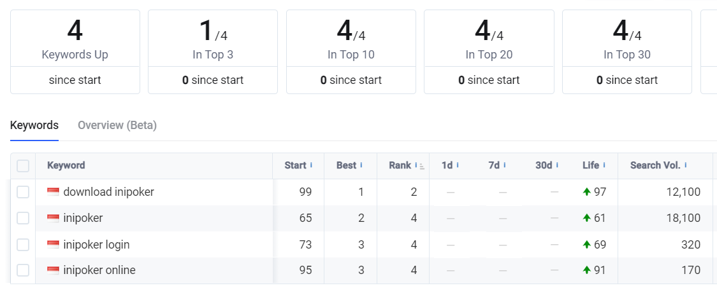Click the info icon beside 1d header
This screenshot has width=717, height=288.
point(458,165)
